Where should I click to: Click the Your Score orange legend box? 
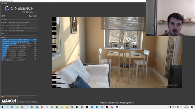click(2, 97)
